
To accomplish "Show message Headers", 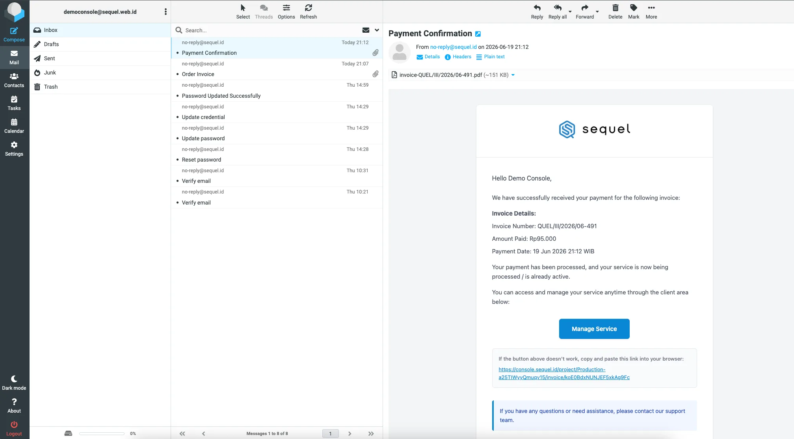I will 458,57.
